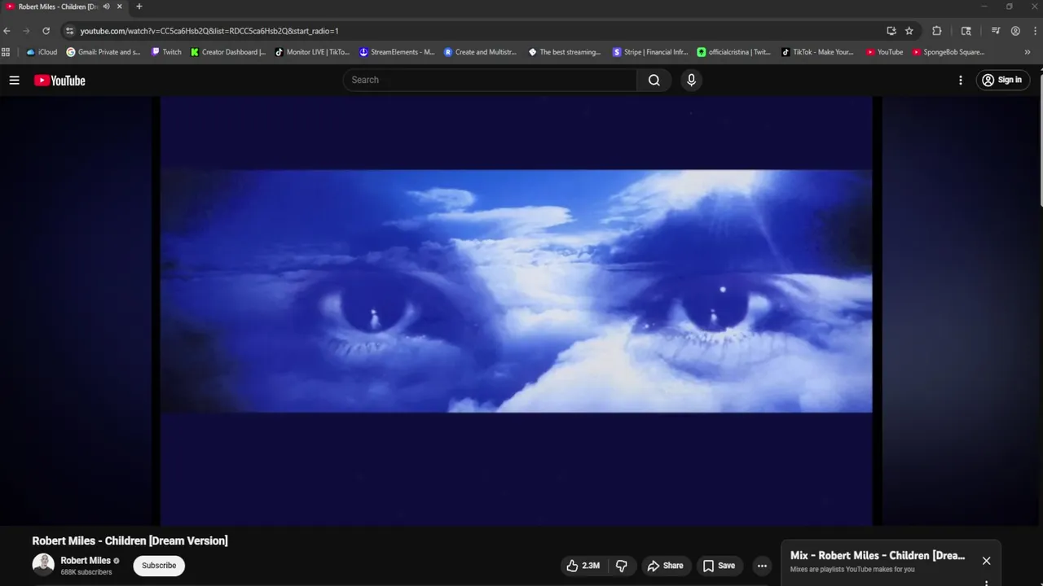Open YouTube settings three-dot menu
Viewport: 1043px width, 586px height.
point(961,80)
